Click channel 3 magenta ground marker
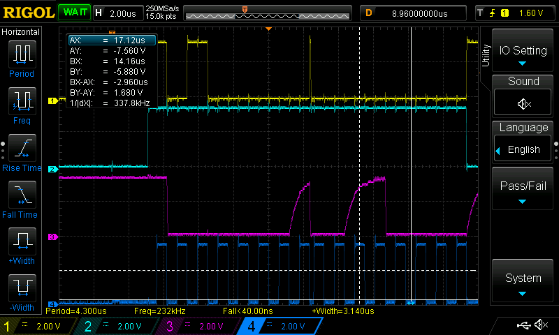559x335 pixels. click(53, 237)
